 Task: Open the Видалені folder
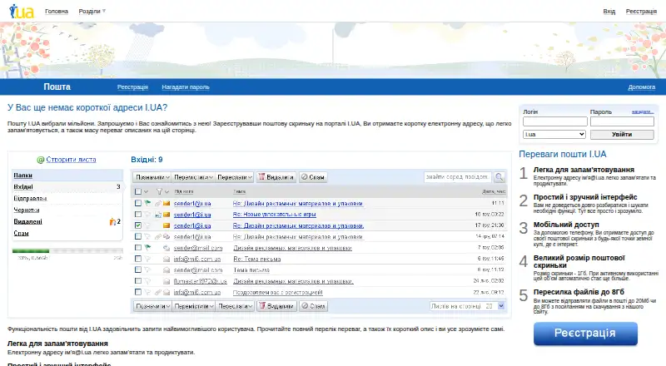pyautogui.click(x=27, y=221)
